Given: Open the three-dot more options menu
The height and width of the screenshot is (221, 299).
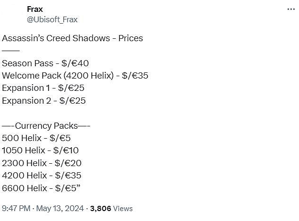Looking at the screenshot, I should coord(291,10).
